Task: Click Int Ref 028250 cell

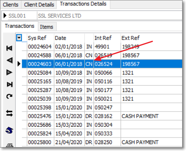Action: click(x=107, y=142)
